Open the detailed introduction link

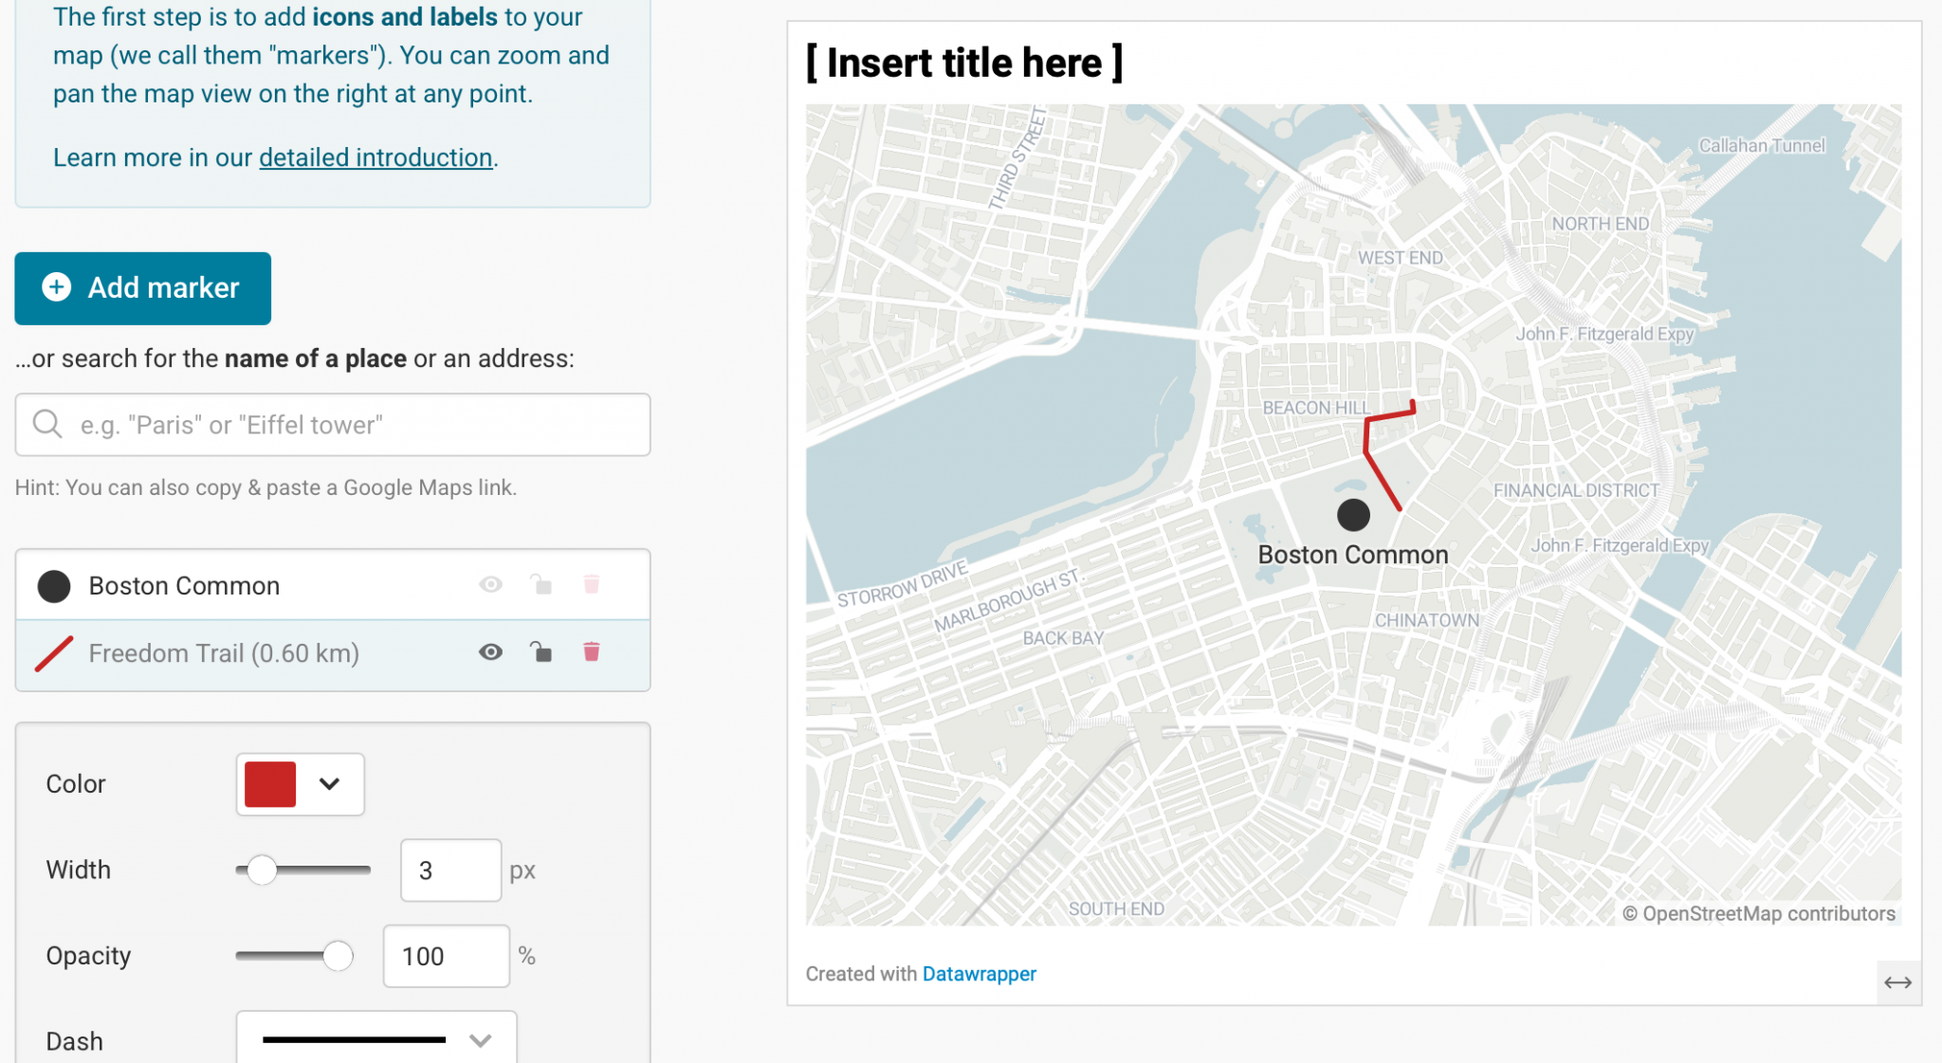(376, 156)
